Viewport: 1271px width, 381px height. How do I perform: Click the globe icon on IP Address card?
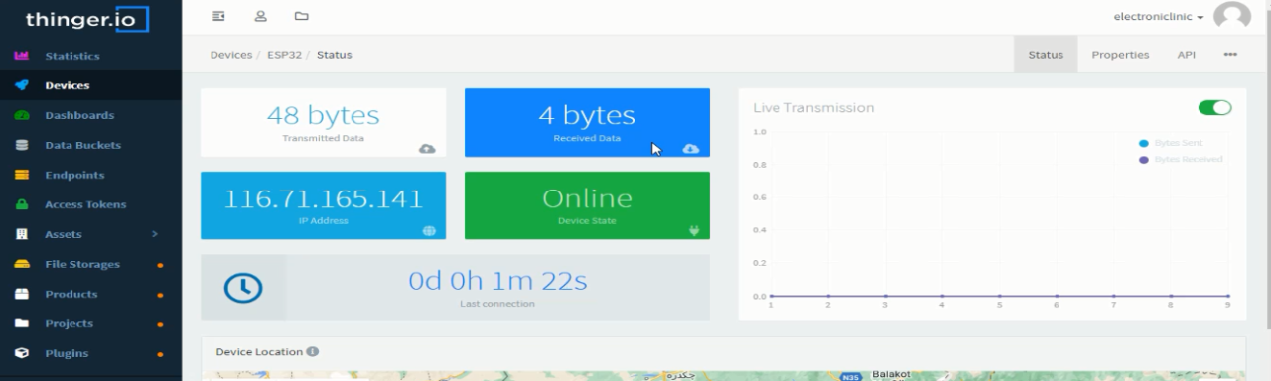(429, 230)
